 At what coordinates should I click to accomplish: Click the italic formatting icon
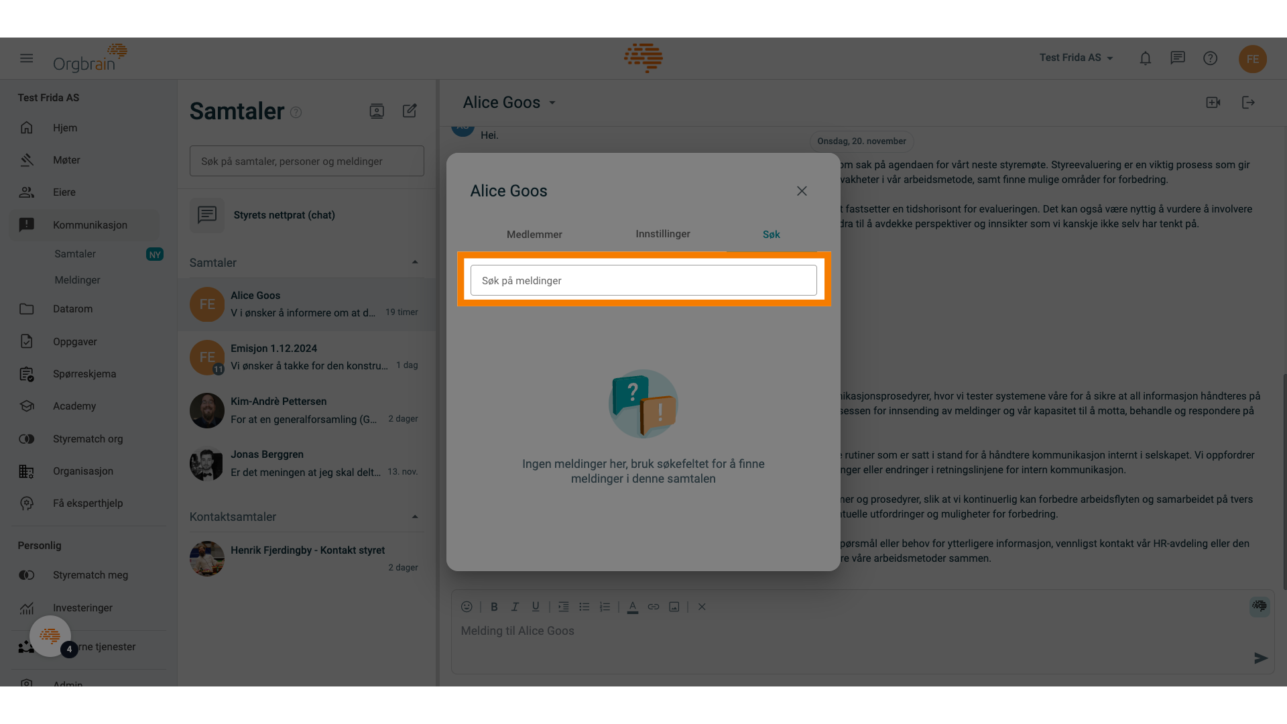tap(514, 607)
